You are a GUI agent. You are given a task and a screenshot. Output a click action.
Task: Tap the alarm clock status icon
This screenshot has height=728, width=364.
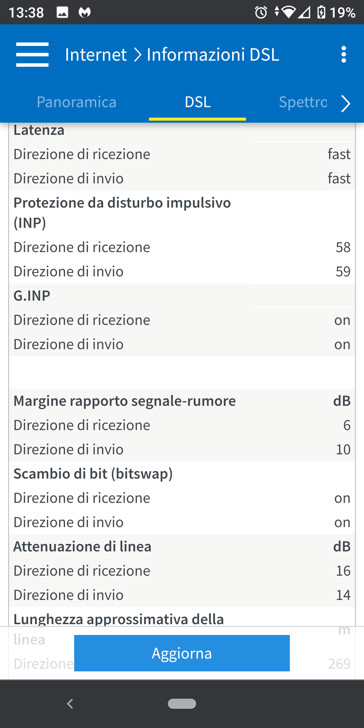(261, 13)
